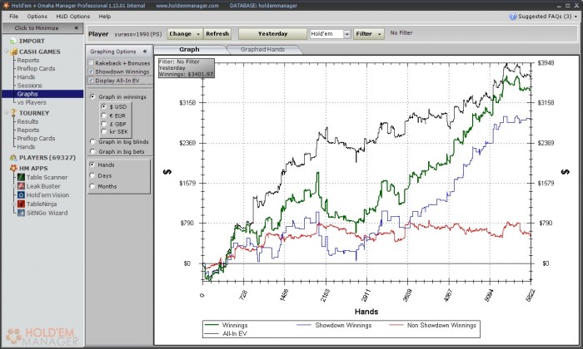This screenshot has width=583, height=349.
Task: Open the File menu
Action: click(x=14, y=17)
